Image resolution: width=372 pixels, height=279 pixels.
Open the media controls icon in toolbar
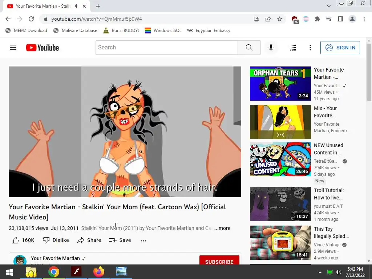point(329,19)
